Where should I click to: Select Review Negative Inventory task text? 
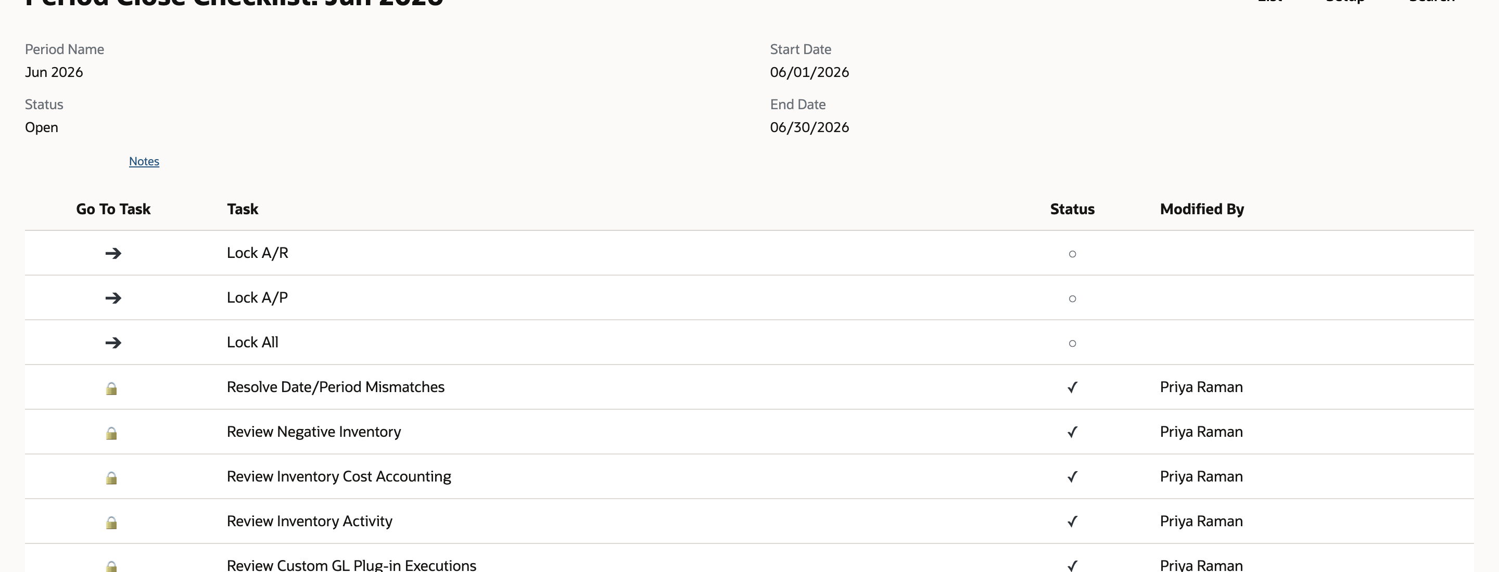coord(314,432)
